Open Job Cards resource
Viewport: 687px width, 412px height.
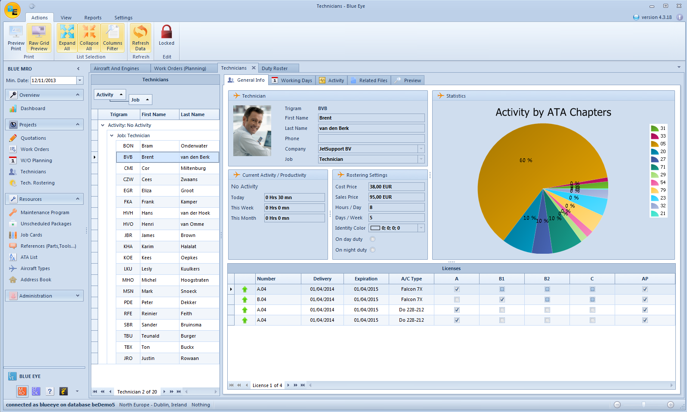[x=31, y=235]
